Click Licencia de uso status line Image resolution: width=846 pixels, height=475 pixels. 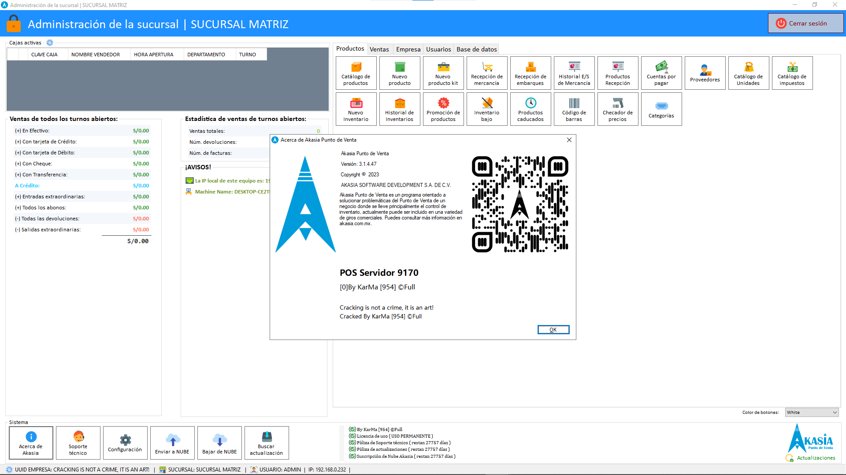(391, 436)
